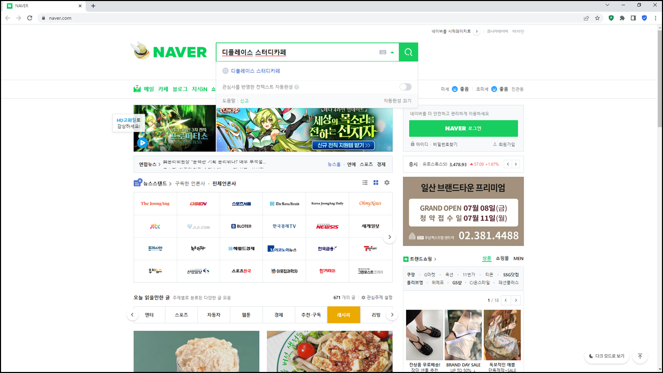Open The JoongAng press logo
This screenshot has width=663, height=373.
tap(155, 204)
